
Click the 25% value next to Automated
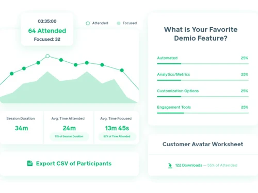pyautogui.click(x=245, y=58)
